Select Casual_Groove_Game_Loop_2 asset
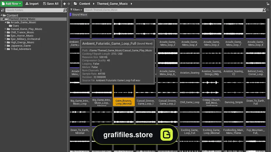Screen dimensions: 271x152 click(168, 92)
